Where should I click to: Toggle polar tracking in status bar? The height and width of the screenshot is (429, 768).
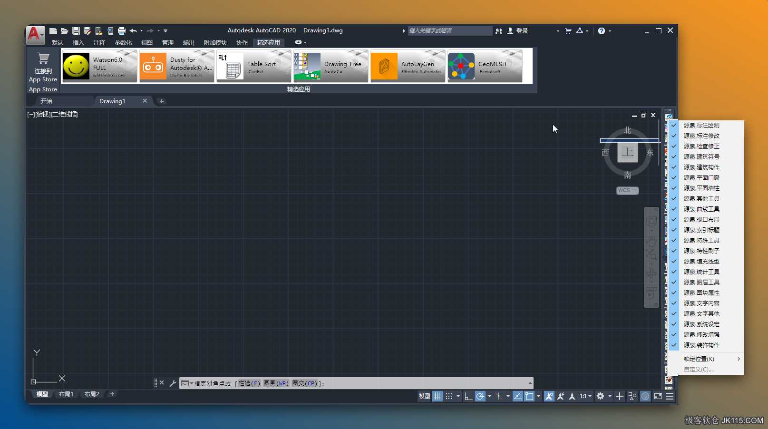pyautogui.click(x=480, y=396)
